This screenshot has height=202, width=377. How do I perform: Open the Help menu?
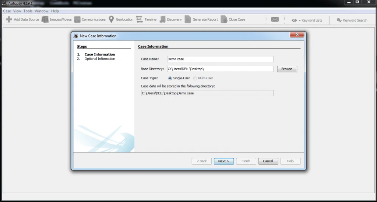[x=55, y=11]
